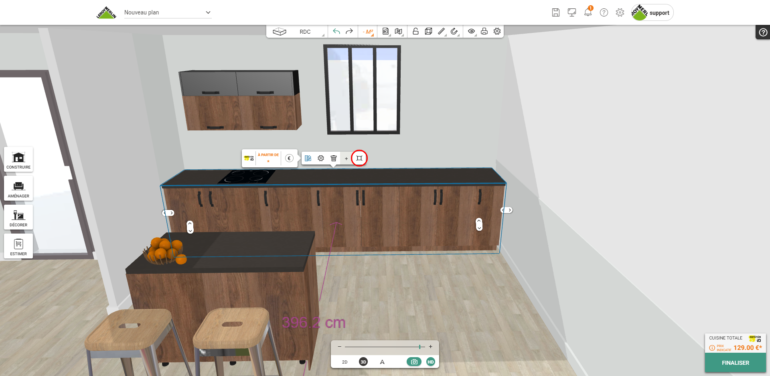
Task: Enable HD rendering
Action: click(431, 362)
